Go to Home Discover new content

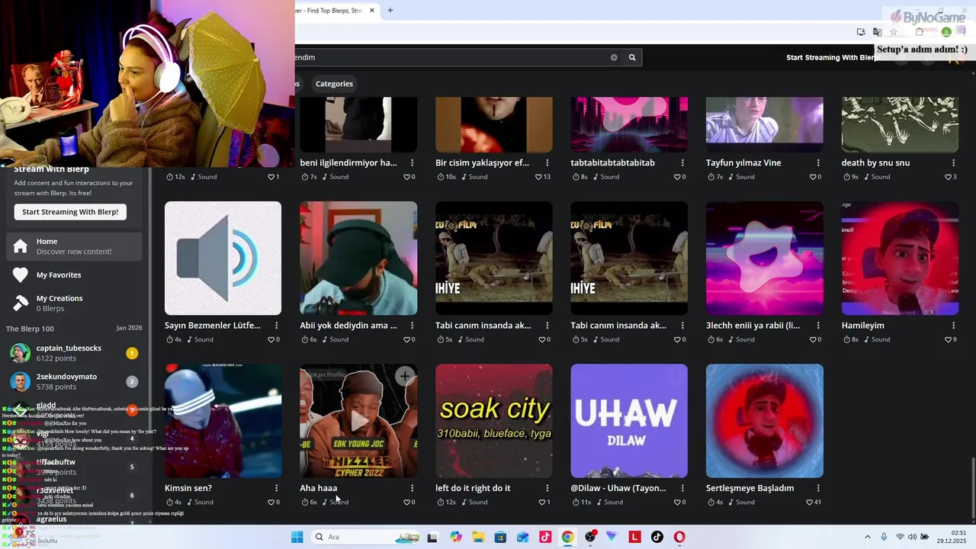[x=74, y=246]
